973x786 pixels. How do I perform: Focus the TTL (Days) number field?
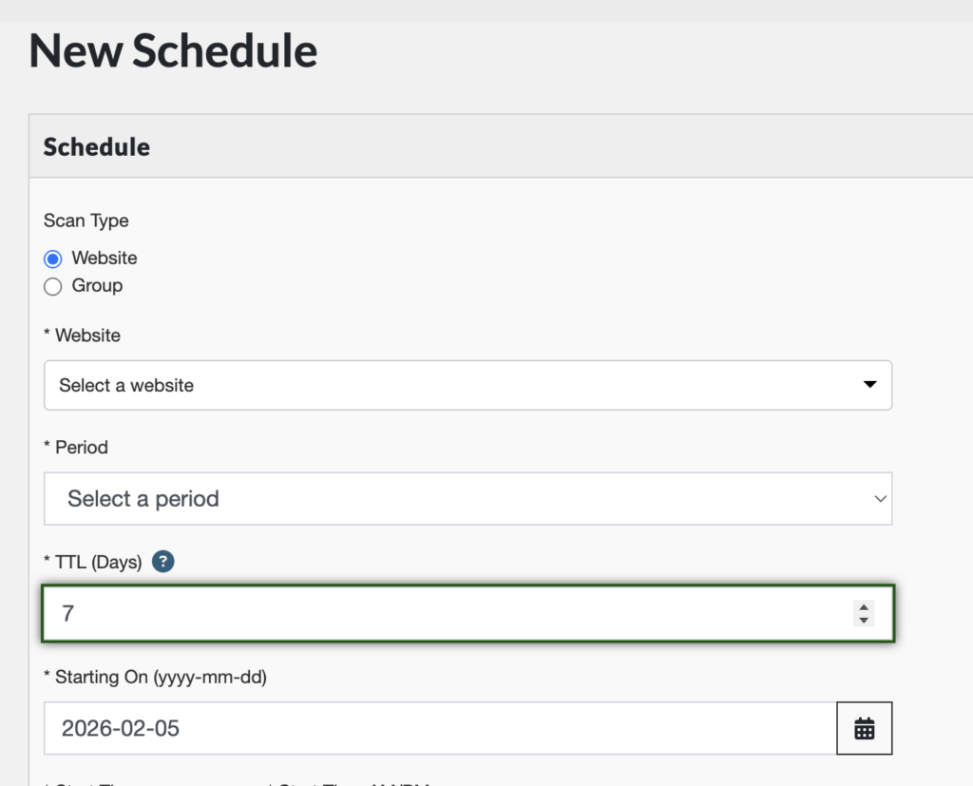coord(447,614)
